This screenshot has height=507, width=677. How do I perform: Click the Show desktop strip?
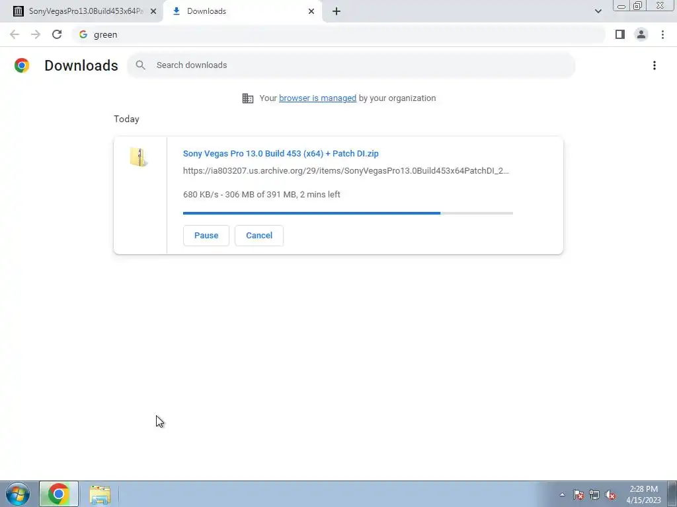(x=672, y=494)
